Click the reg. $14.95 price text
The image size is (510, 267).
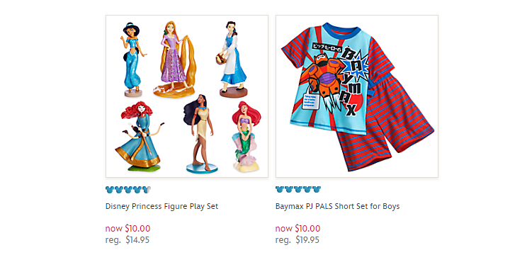point(127,240)
